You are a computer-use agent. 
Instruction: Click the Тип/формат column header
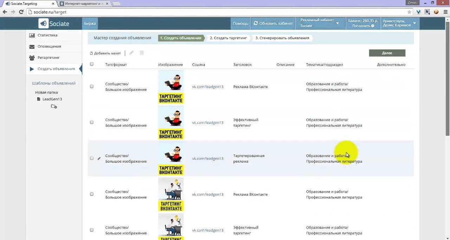click(116, 65)
